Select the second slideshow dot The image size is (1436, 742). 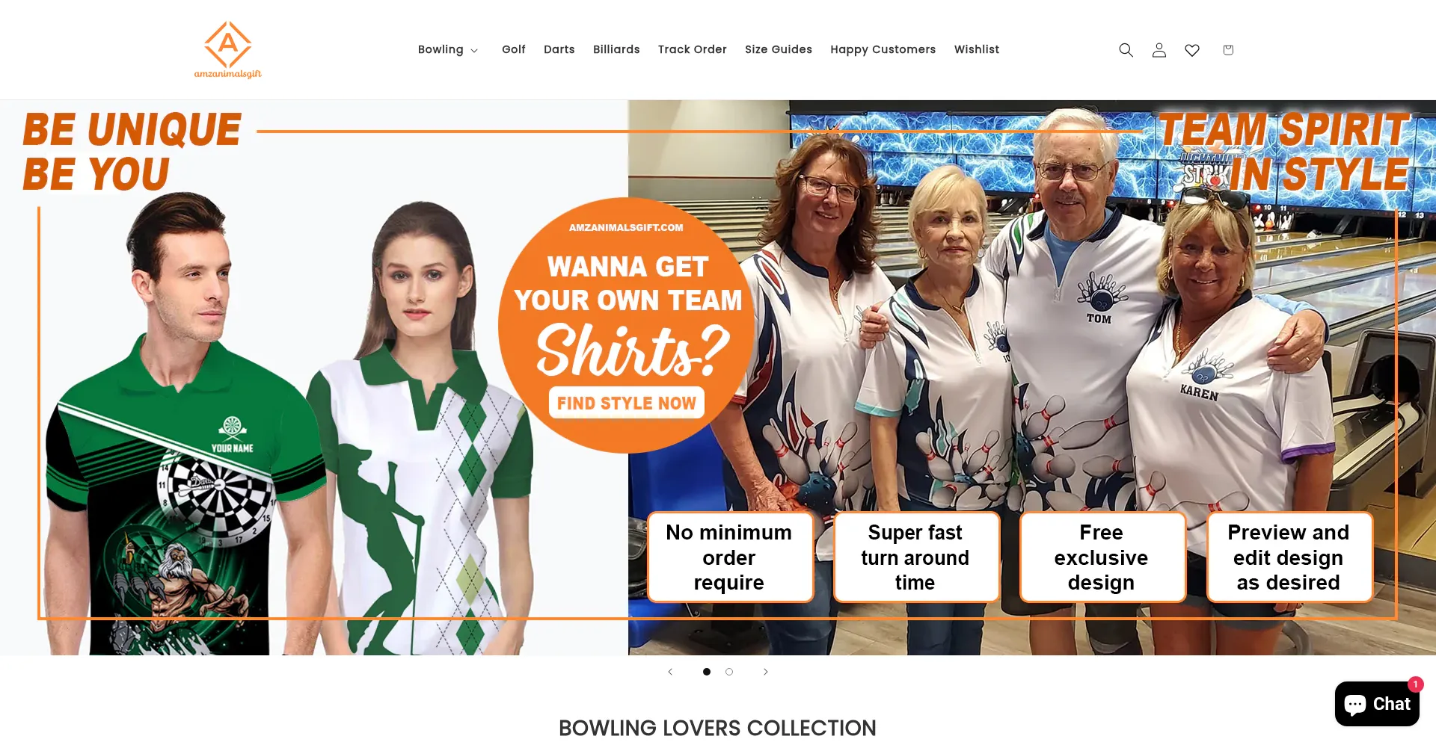click(x=729, y=672)
